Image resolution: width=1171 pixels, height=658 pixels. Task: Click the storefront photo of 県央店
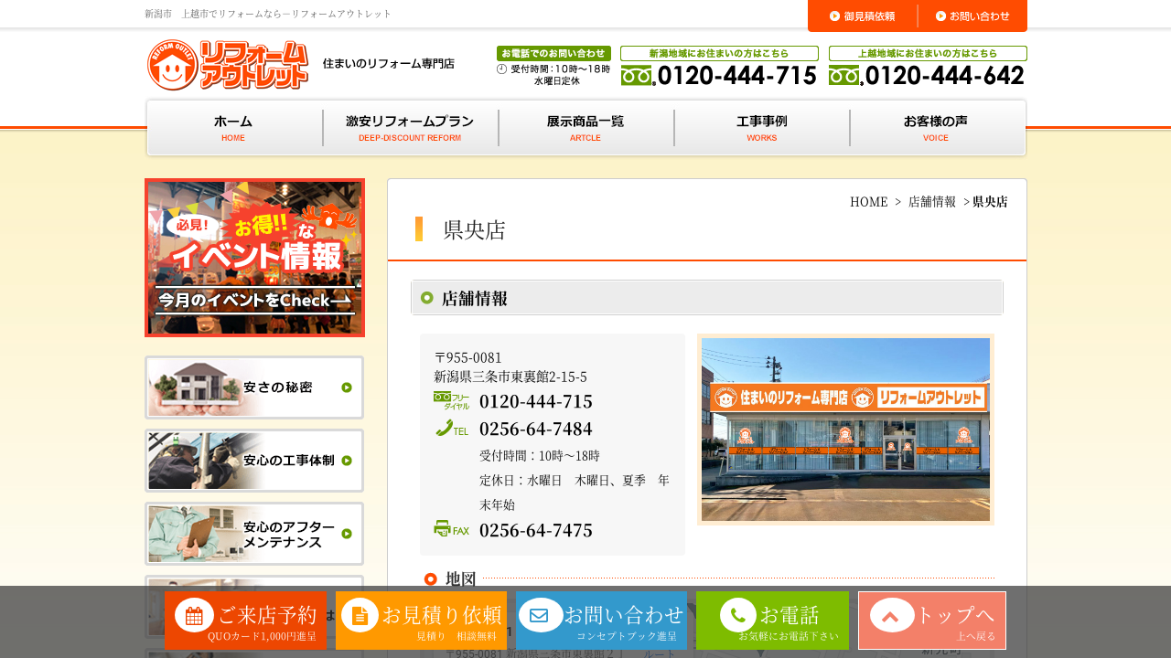pyautogui.click(x=845, y=430)
